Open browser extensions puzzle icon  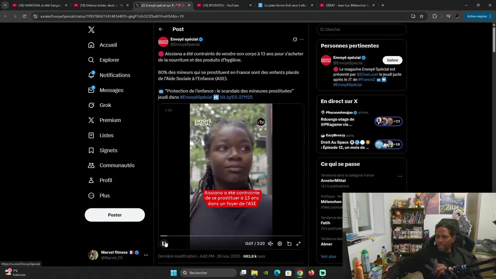point(434,16)
